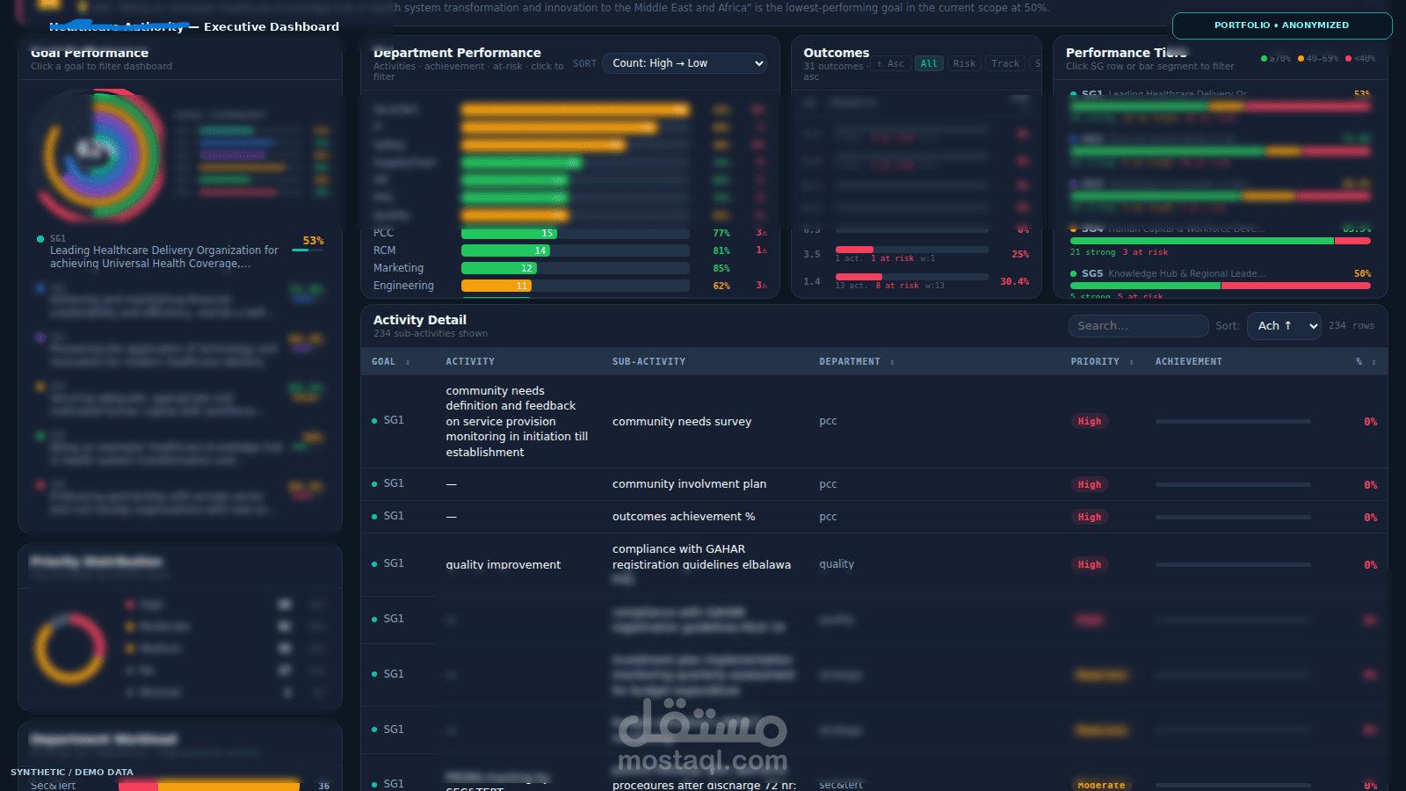Image resolution: width=1406 pixels, height=791 pixels.
Task: Click the SG5 green status dot
Action: [x=1074, y=274]
